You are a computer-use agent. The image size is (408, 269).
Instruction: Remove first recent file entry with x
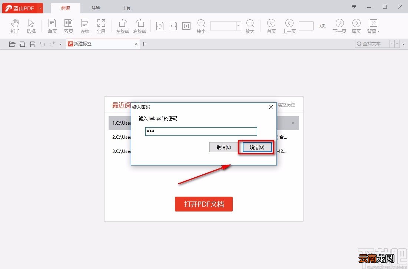(293, 123)
